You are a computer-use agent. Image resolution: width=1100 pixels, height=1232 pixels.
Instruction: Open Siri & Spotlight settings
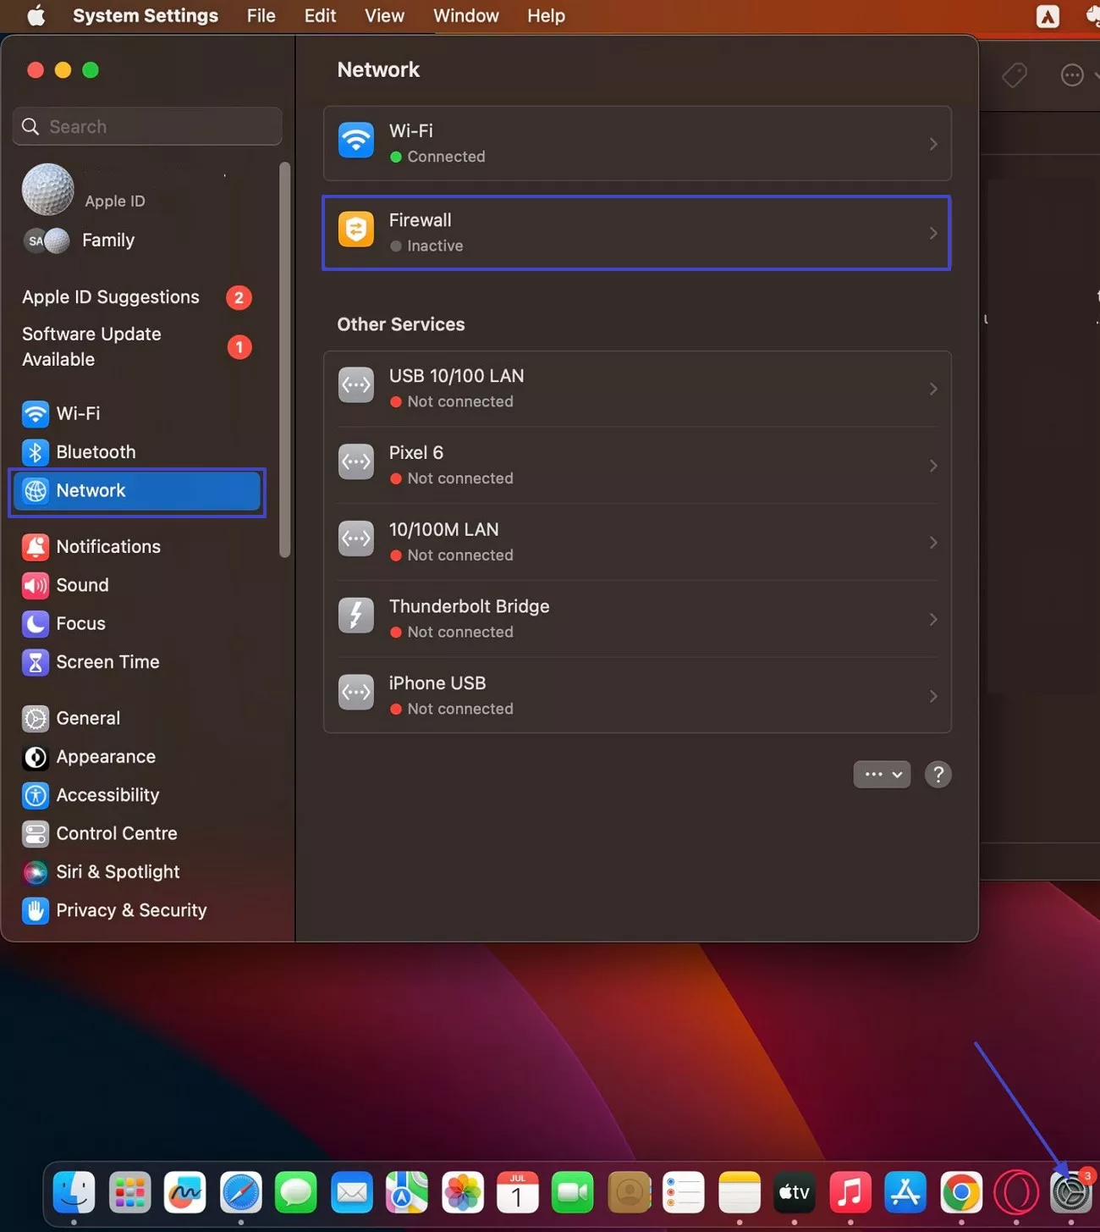click(117, 872)
